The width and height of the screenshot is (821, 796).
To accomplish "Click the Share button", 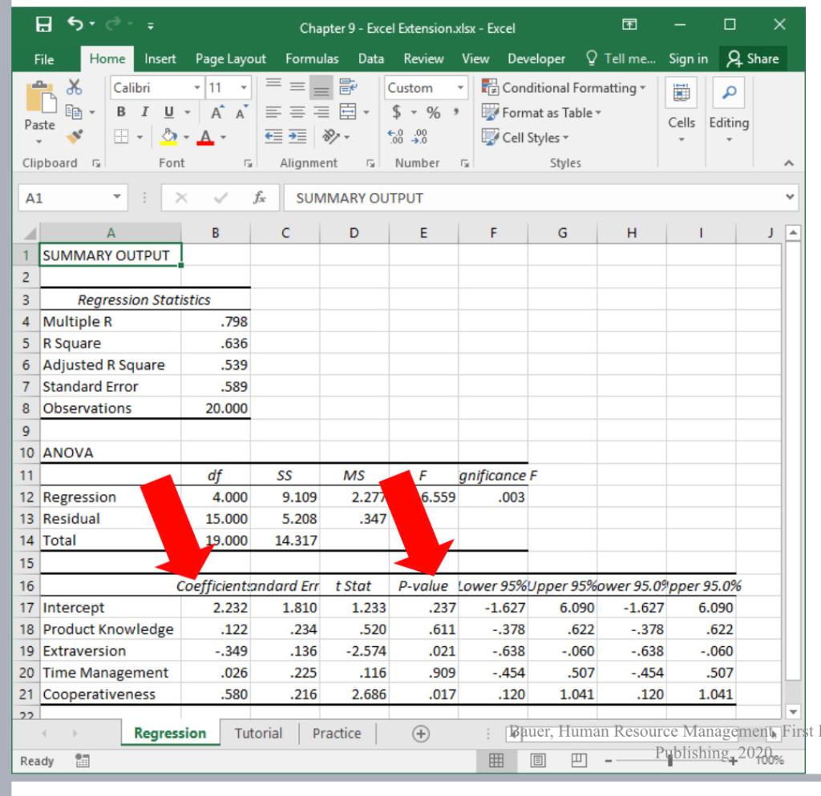I will pyautogui.click(x=756, y=58).
